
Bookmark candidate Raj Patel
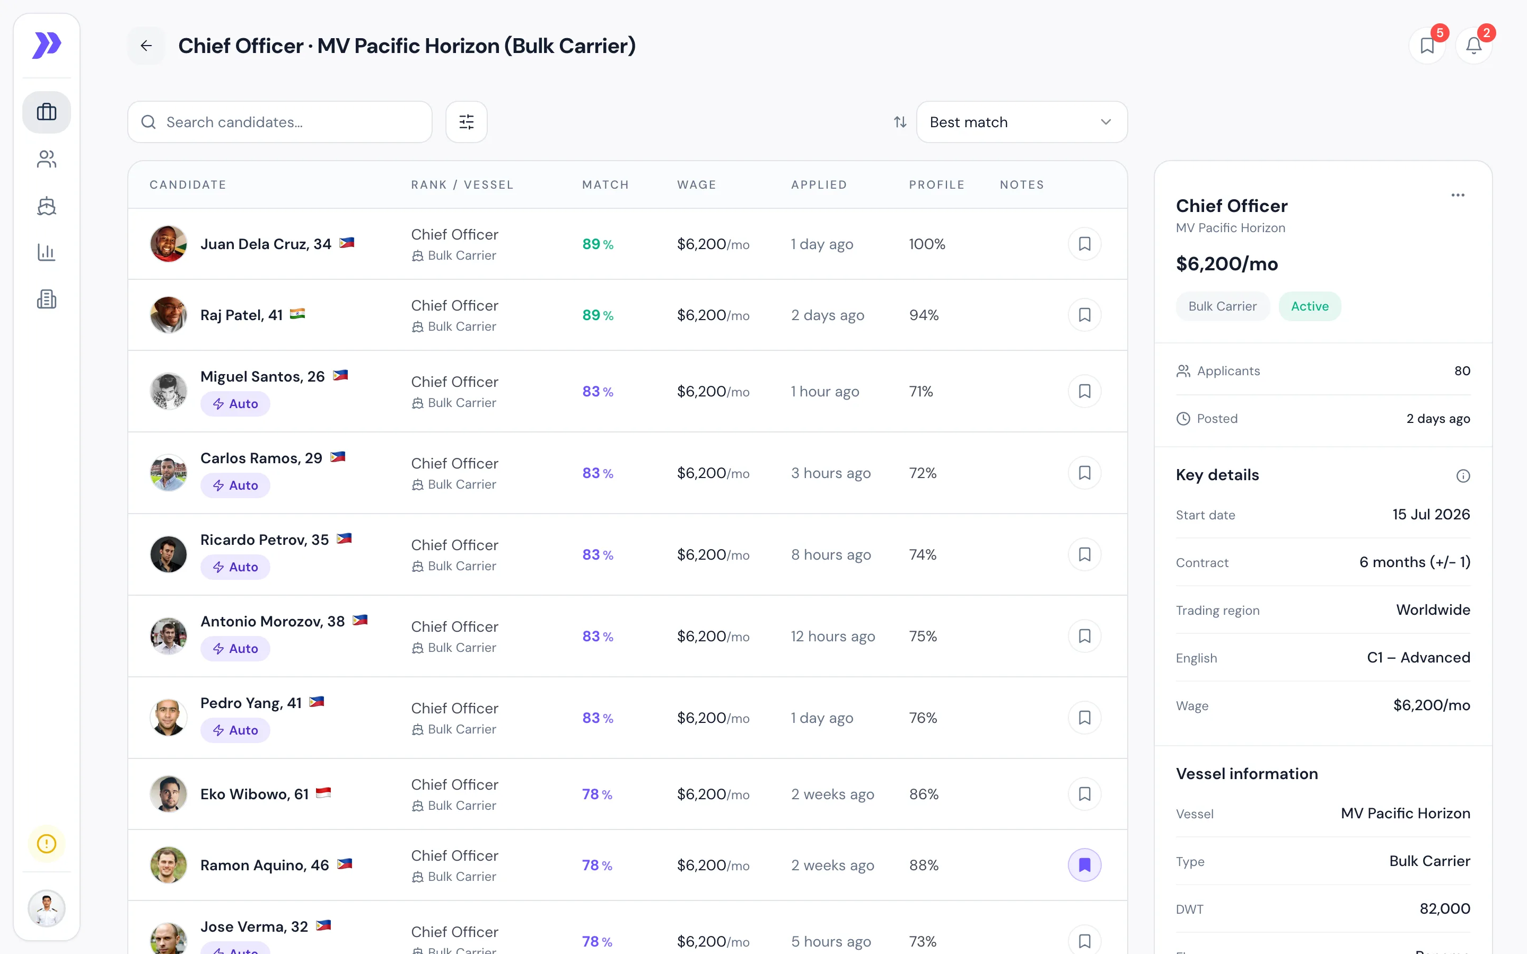tap(1085, 315)
